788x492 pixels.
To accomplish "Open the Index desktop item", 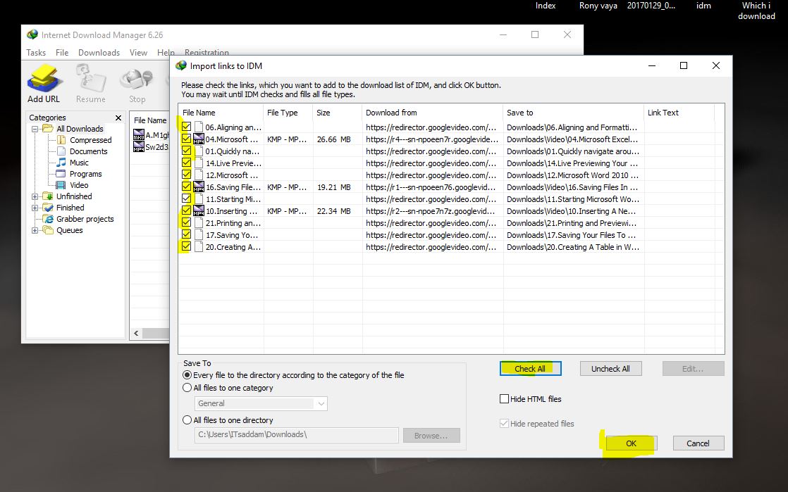I will (x=546, y=6).
